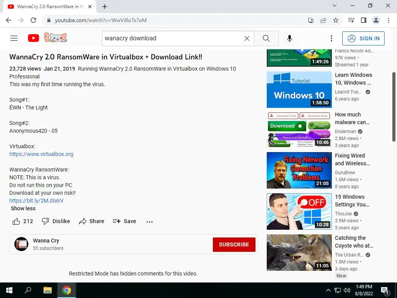Click the SIGN IN button
397x298 pixels.
click(x=363, y=38)
